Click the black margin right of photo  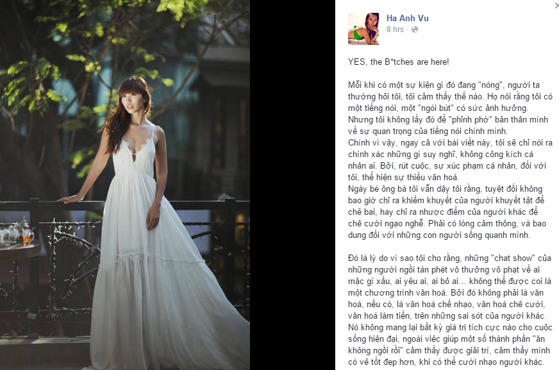point(292,185)
